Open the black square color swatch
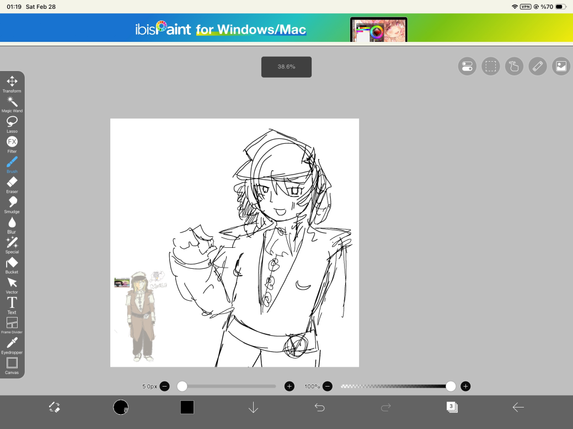 [x=187, y=407]
